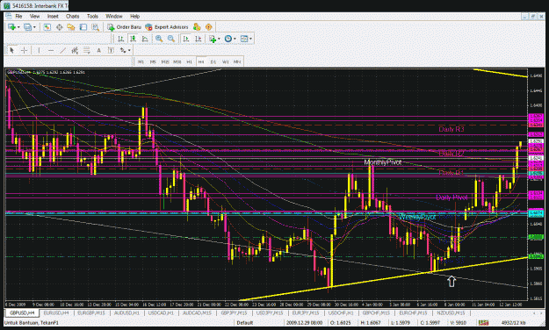Switch to the USDCAD,H1 chart tab
Viewport: 549px width, 330px height.
tap(161, 312)
